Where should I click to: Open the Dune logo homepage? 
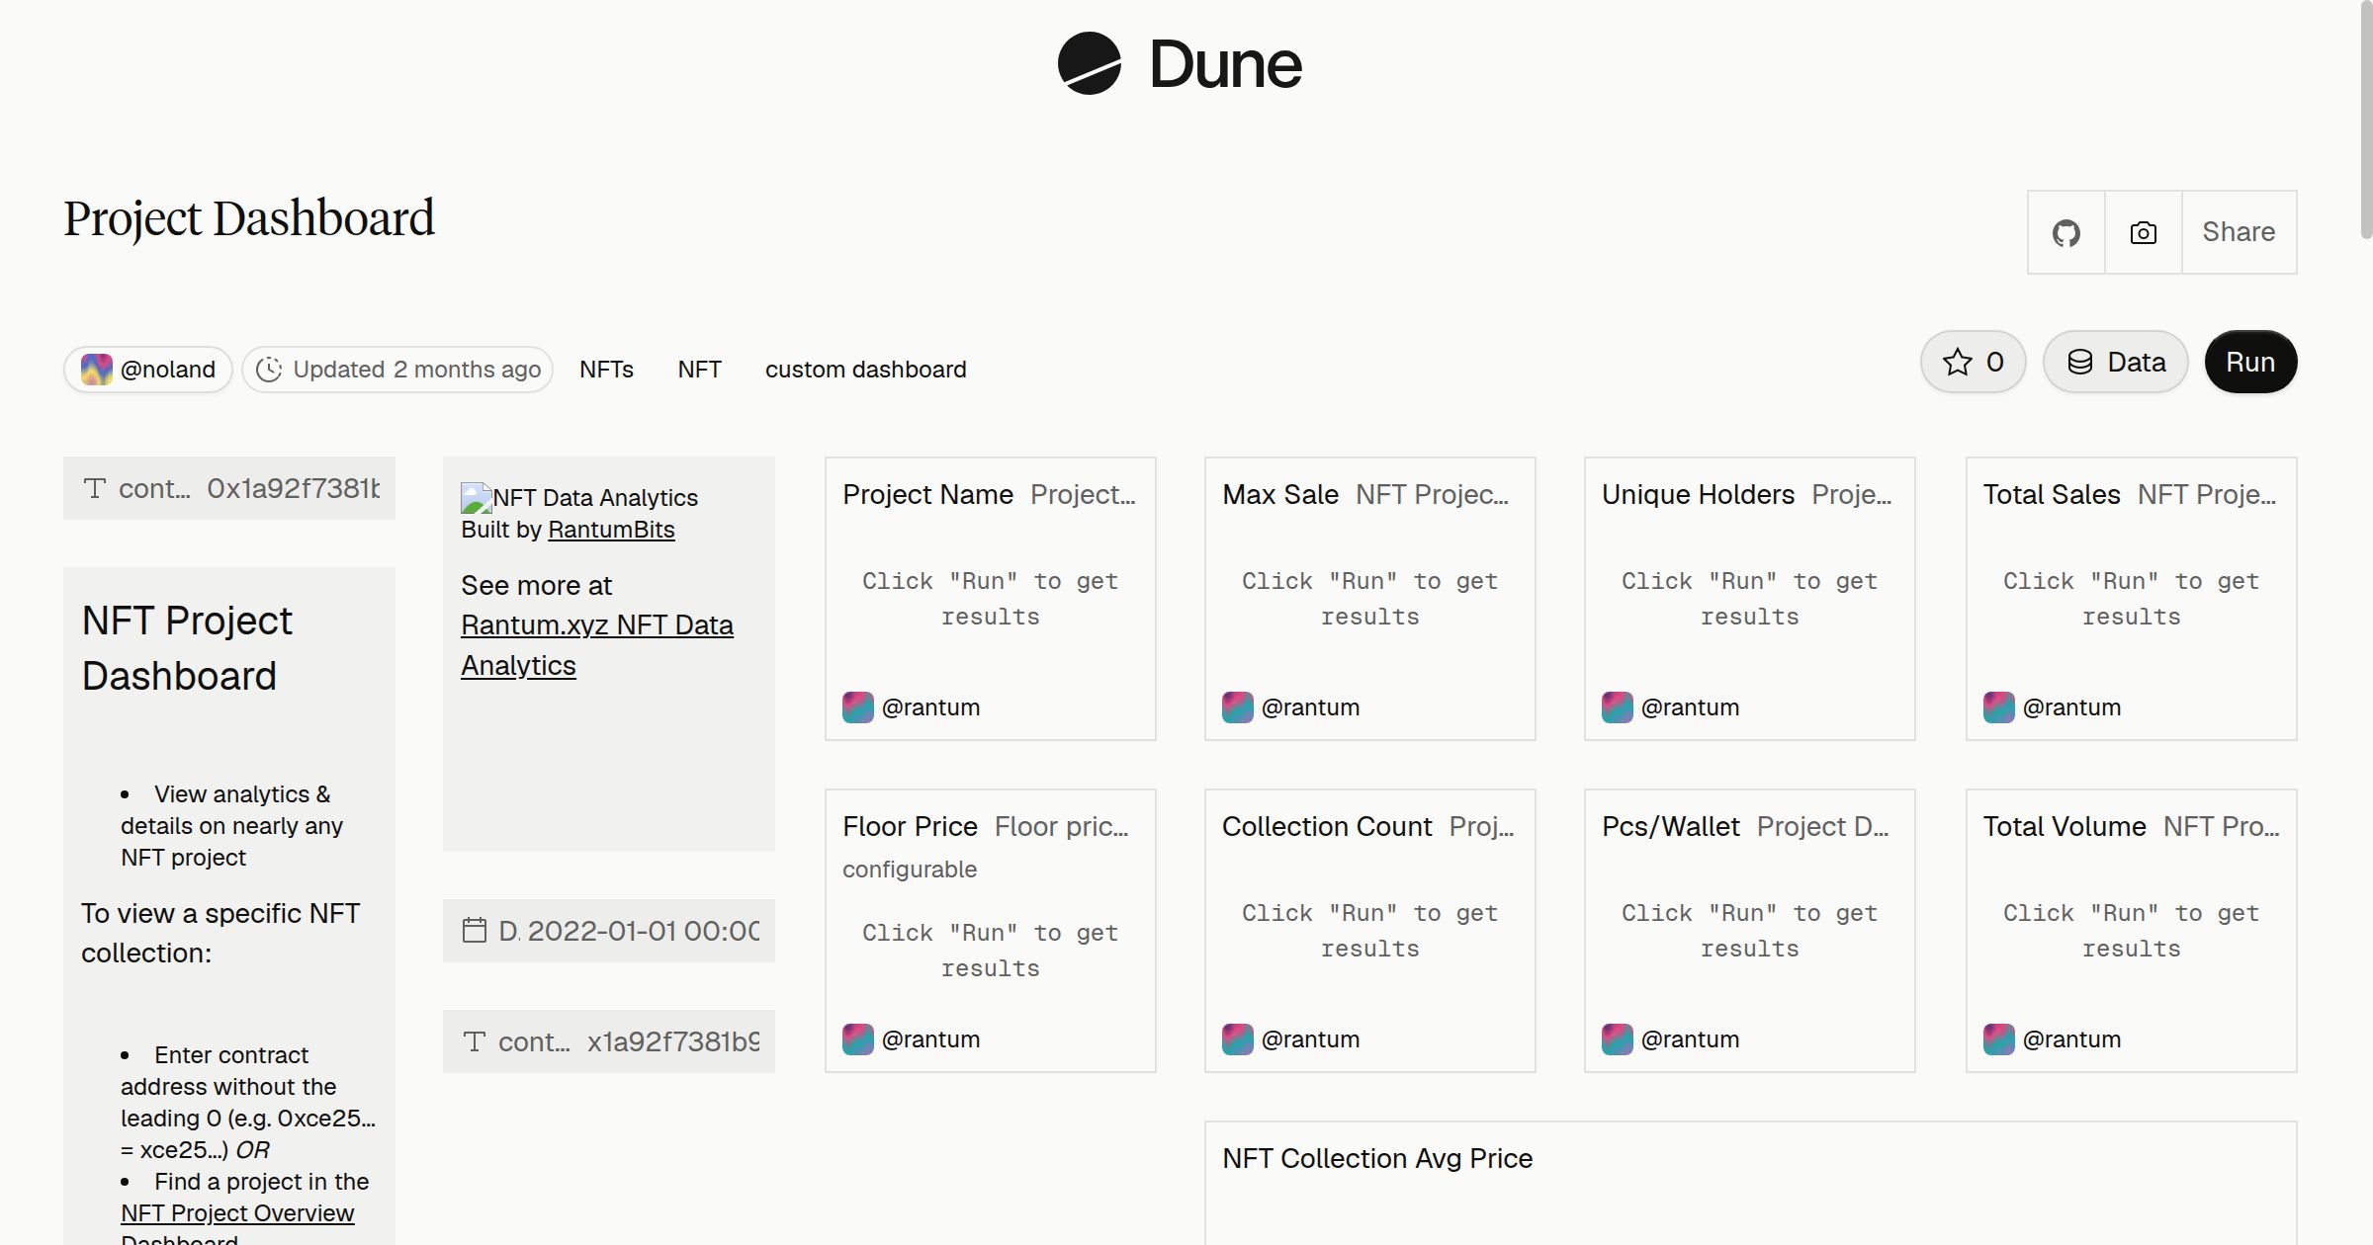1180,64
